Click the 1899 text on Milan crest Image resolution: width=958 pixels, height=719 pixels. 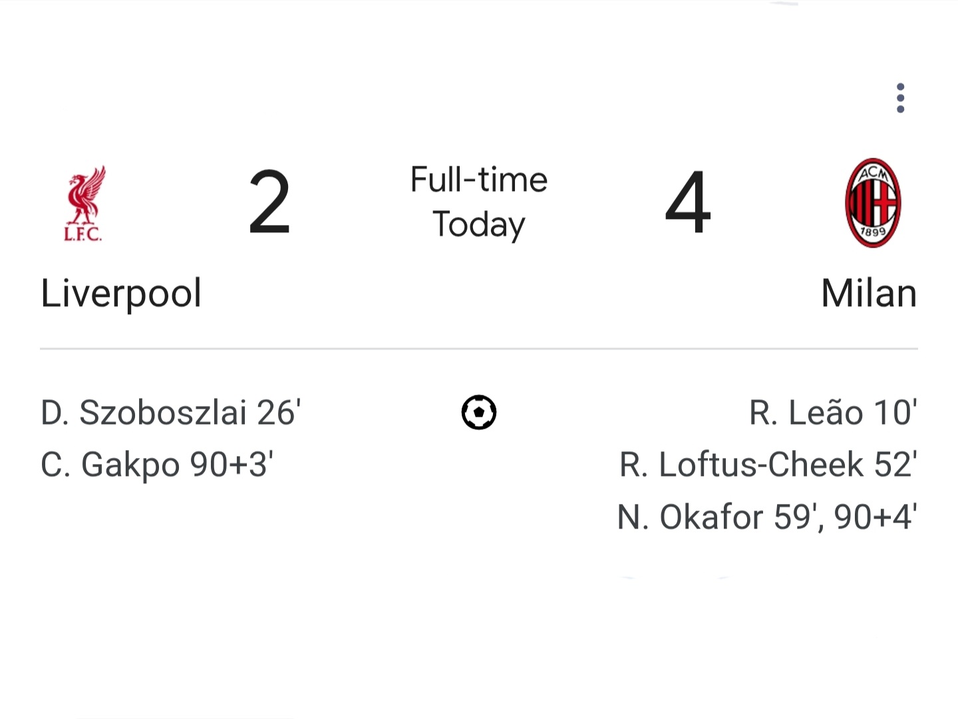[x=873, y=232]
